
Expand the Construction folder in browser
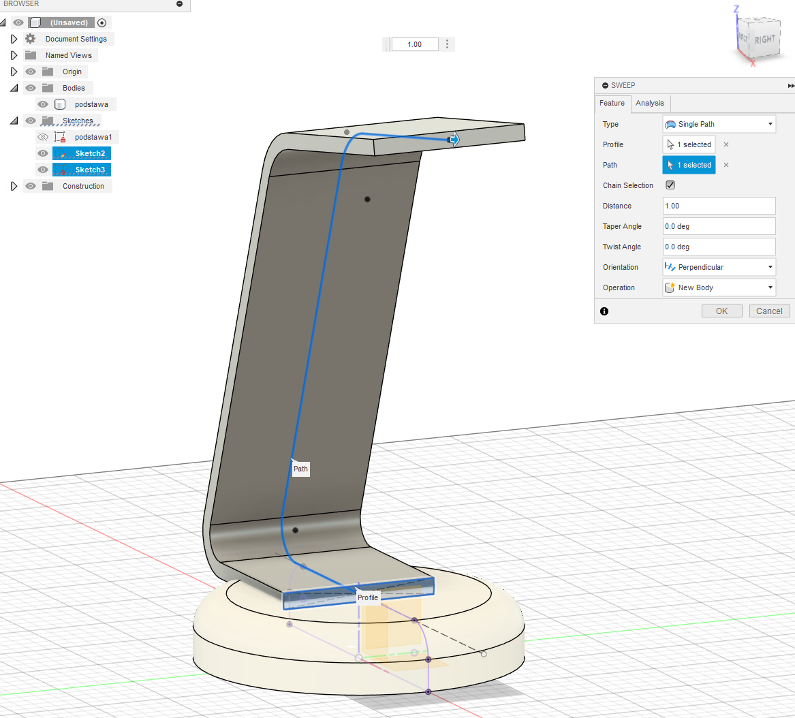(14, 186)
